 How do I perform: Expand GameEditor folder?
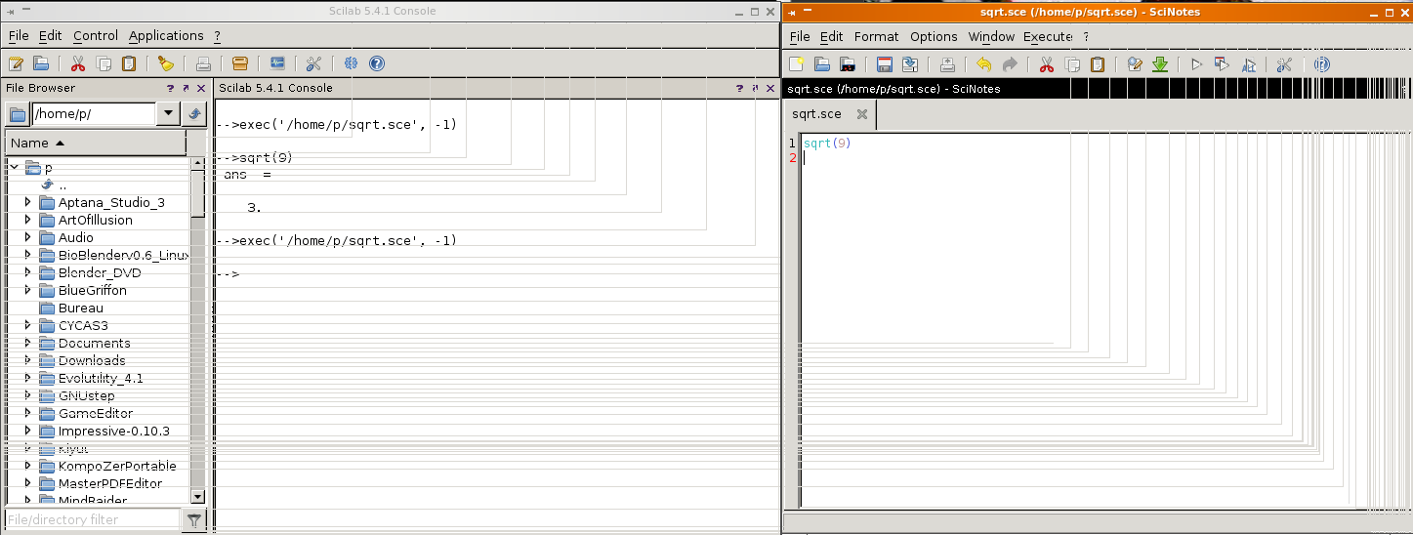click(x=28, y=413)
